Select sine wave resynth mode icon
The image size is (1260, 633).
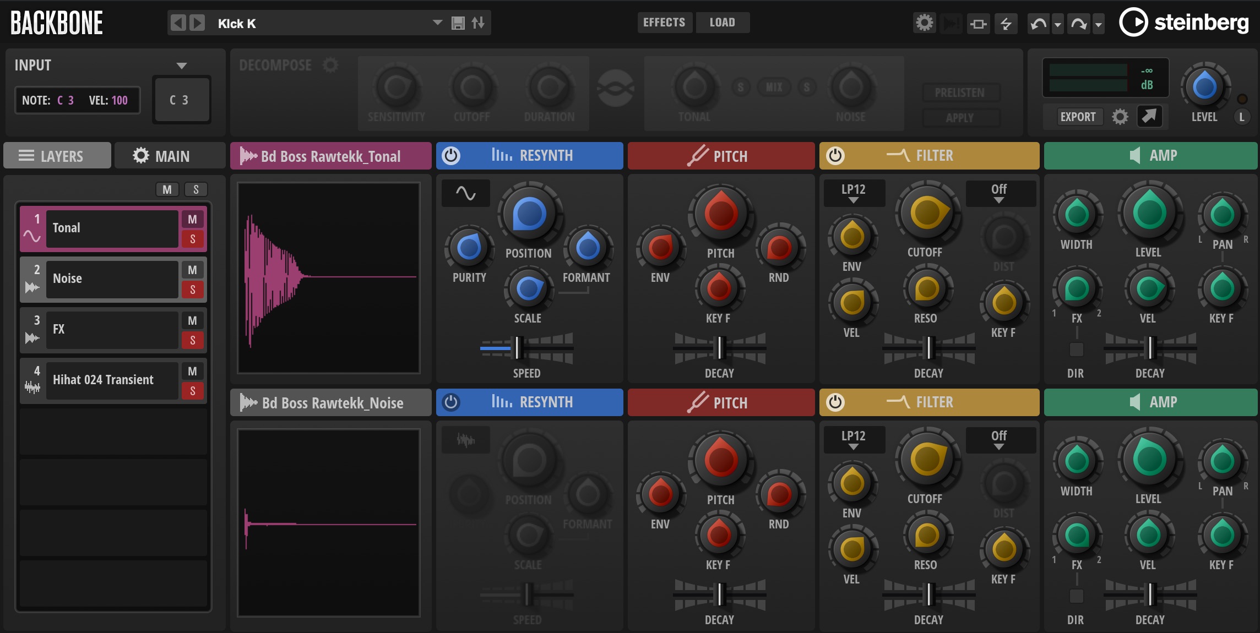465,193
